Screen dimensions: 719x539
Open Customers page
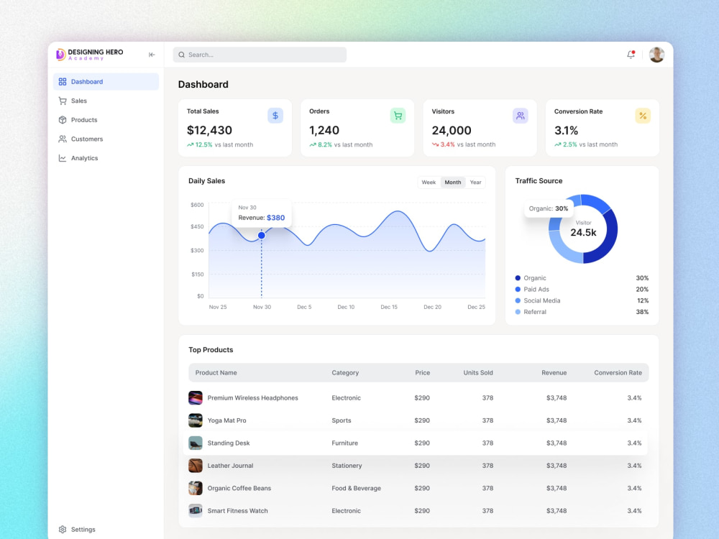click(x=106, y=139)
